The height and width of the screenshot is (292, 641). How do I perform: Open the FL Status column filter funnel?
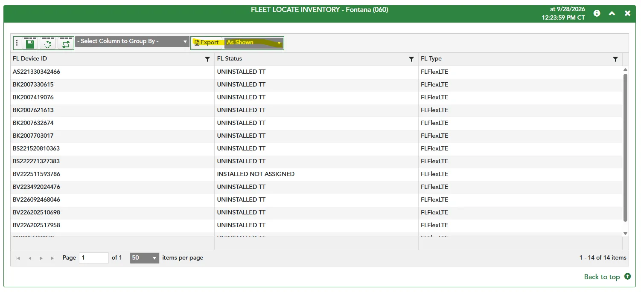coord(411,59)
